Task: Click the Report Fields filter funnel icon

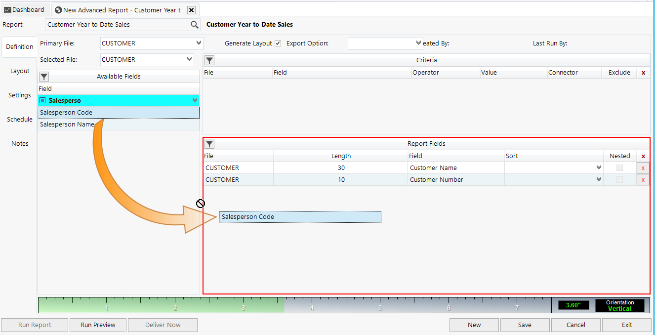Action: (209, 144)
